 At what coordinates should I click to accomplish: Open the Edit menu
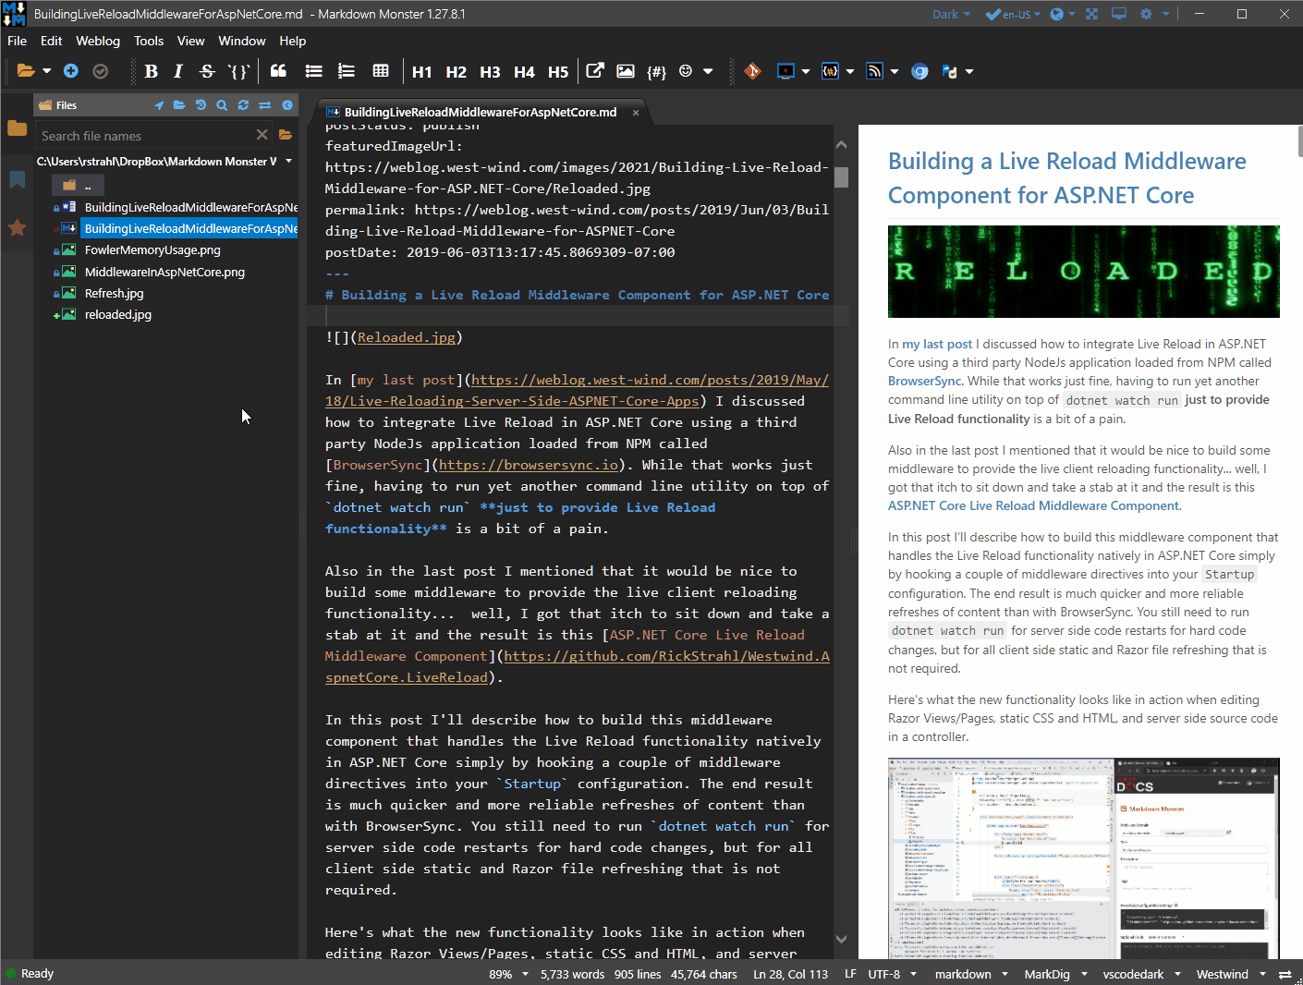[51, 41]
